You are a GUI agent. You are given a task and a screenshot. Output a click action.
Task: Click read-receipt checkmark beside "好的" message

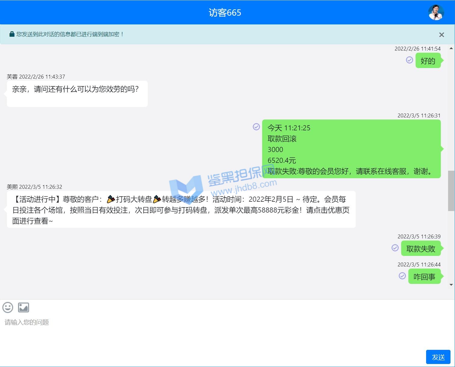409,60
